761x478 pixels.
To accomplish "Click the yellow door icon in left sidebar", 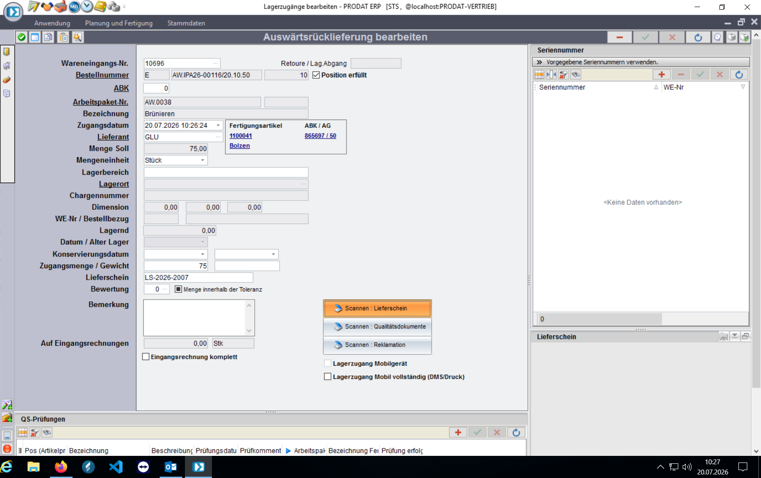I will 7,52.
